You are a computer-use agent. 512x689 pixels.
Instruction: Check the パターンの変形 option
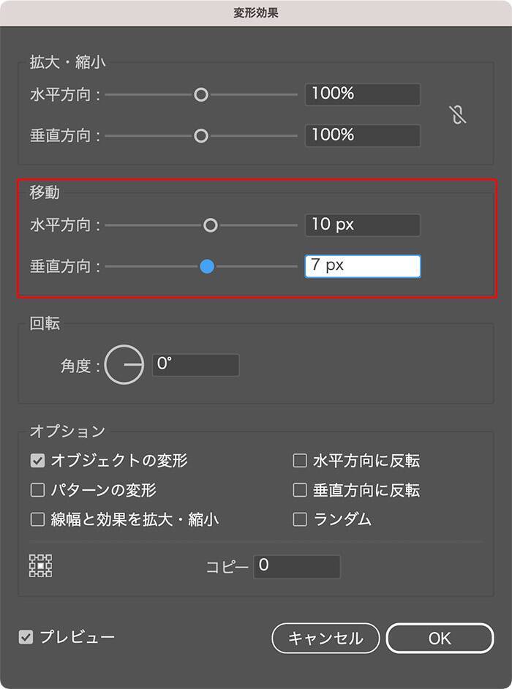click(38, 490)
